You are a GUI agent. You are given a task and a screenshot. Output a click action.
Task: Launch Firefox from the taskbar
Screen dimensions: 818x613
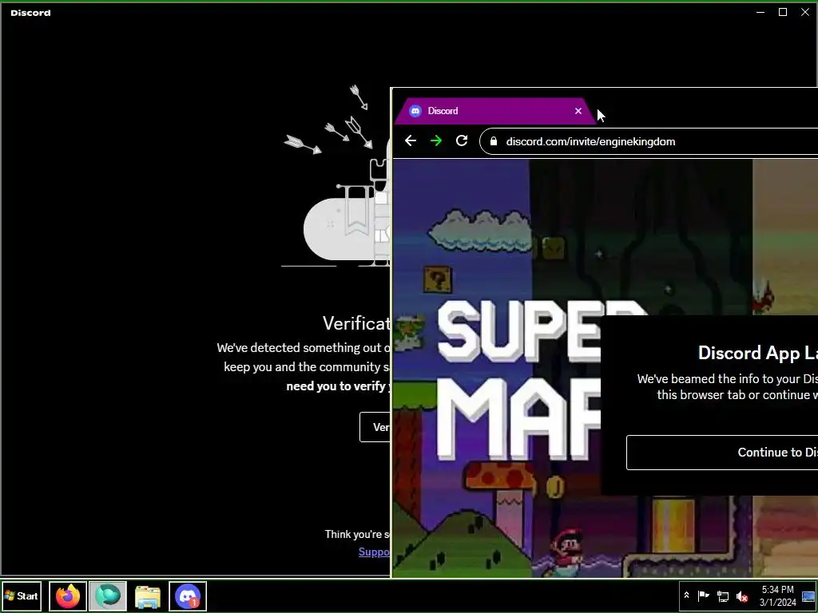(68, 595)
